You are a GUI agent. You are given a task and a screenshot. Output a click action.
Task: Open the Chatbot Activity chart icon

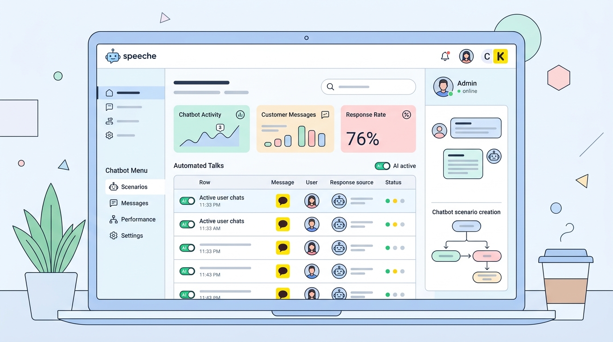click(240, 114)
